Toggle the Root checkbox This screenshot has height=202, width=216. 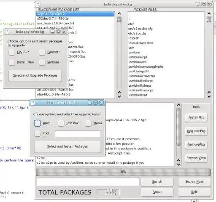pyautogui.click(x=38, y=133)
